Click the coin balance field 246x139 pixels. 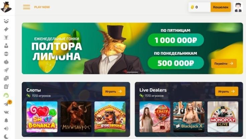click(x=200, y=7)
